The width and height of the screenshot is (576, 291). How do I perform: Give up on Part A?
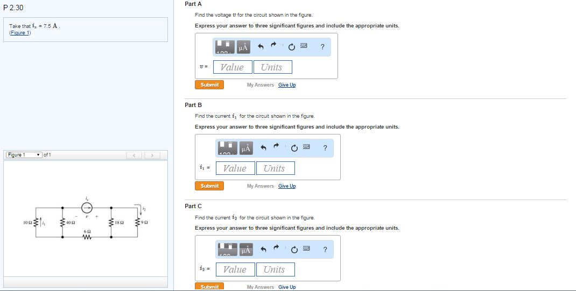287,85
